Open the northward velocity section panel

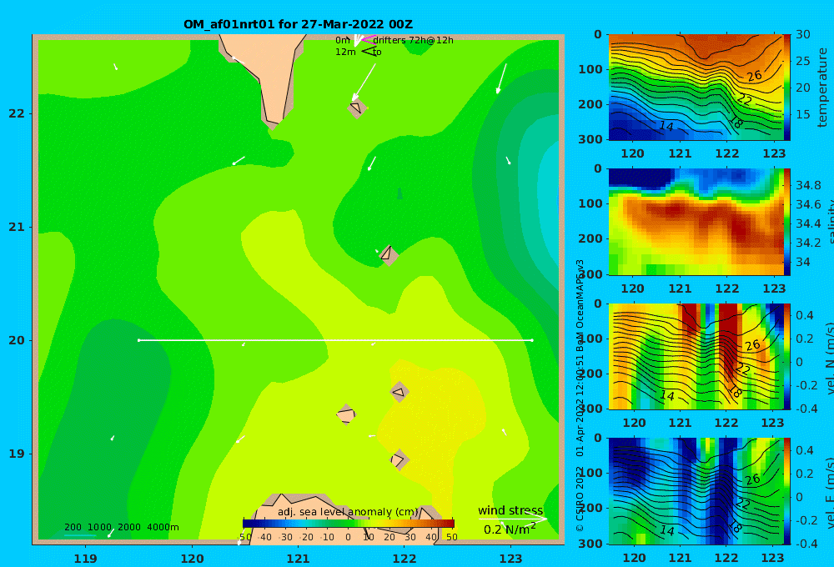696,356
